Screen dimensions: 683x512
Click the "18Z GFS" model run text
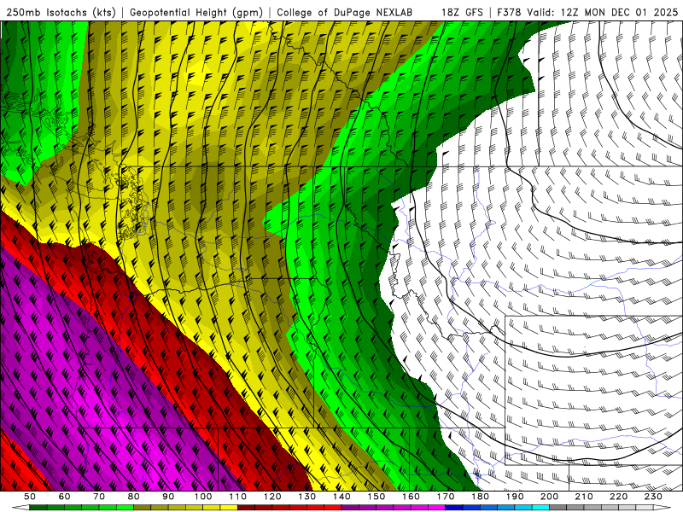click(x=462, y=12)
